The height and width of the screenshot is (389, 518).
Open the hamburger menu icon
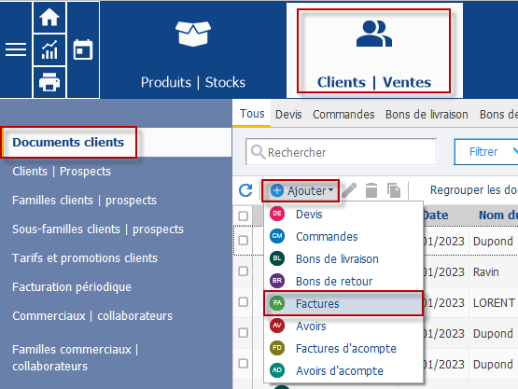click(16, 49)
